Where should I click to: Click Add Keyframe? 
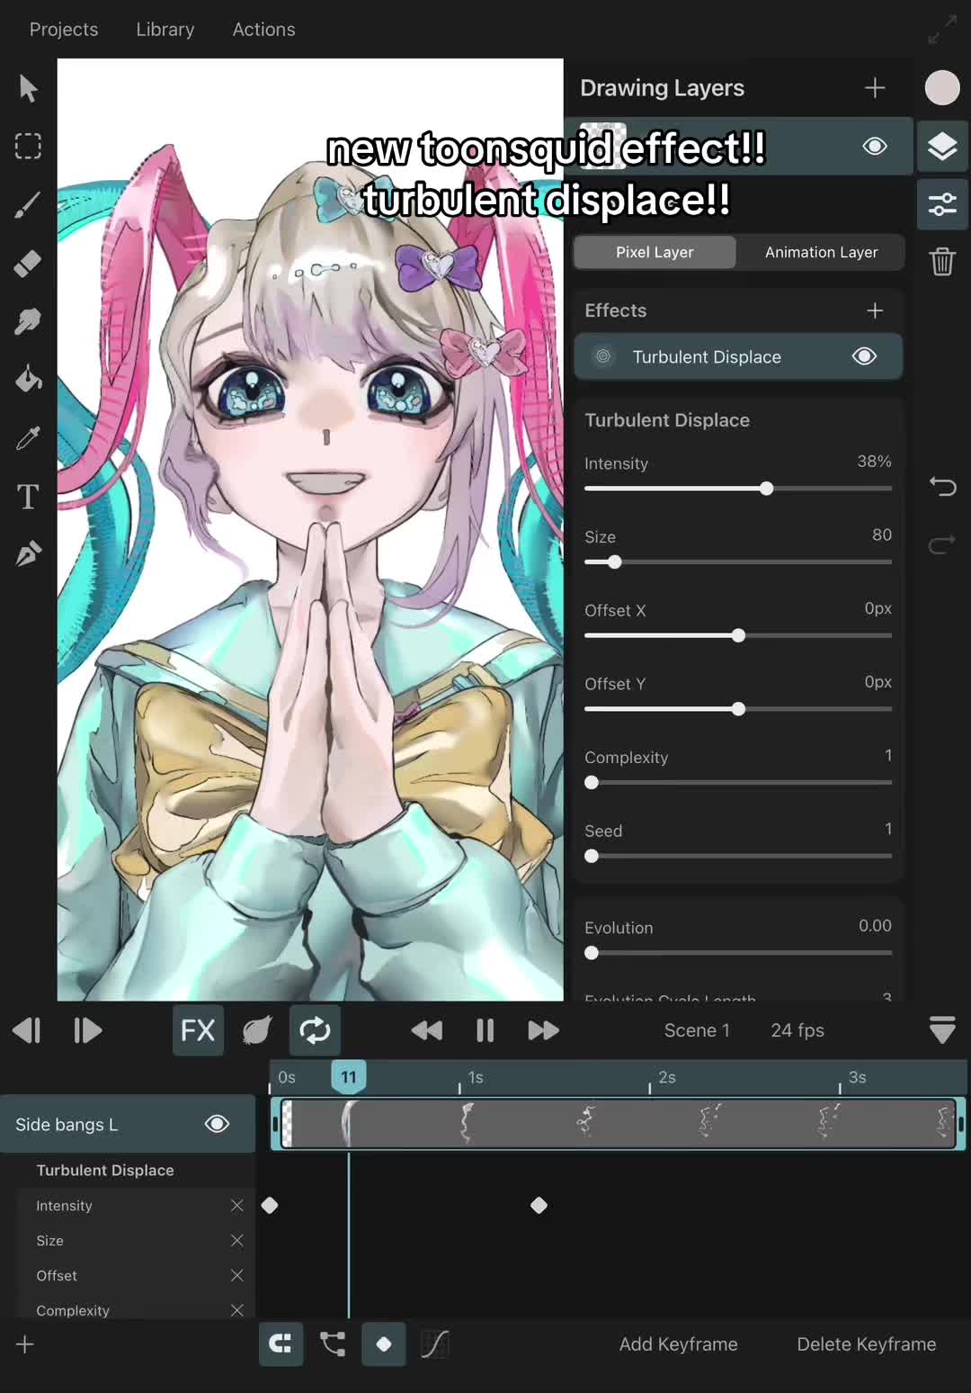(678, 1344)
